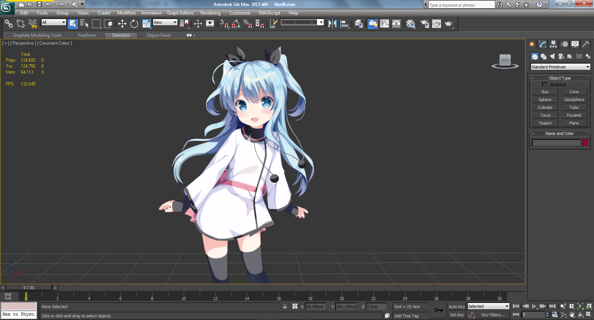Choose Rectangular Selection Region tool
Screen dimensions: 594x320
96,24
